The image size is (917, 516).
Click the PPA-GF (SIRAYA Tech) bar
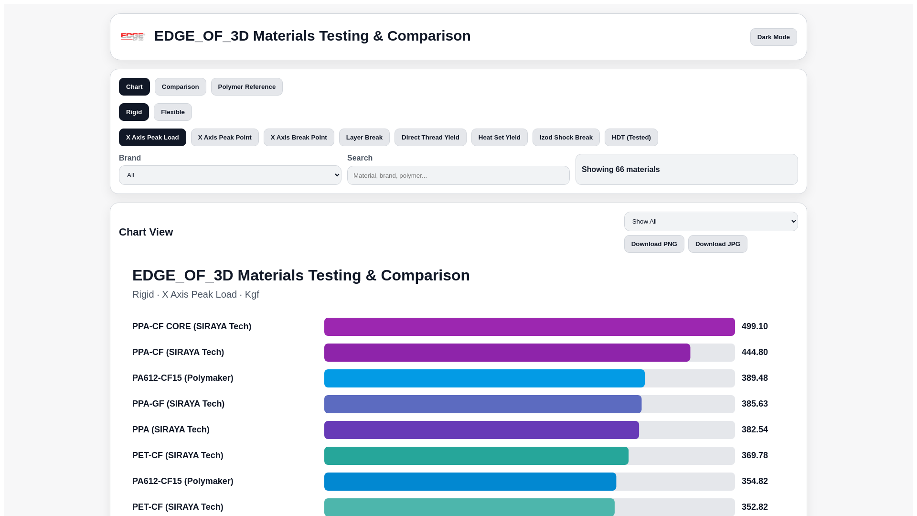pyautogui.click(x=483, y=404)
